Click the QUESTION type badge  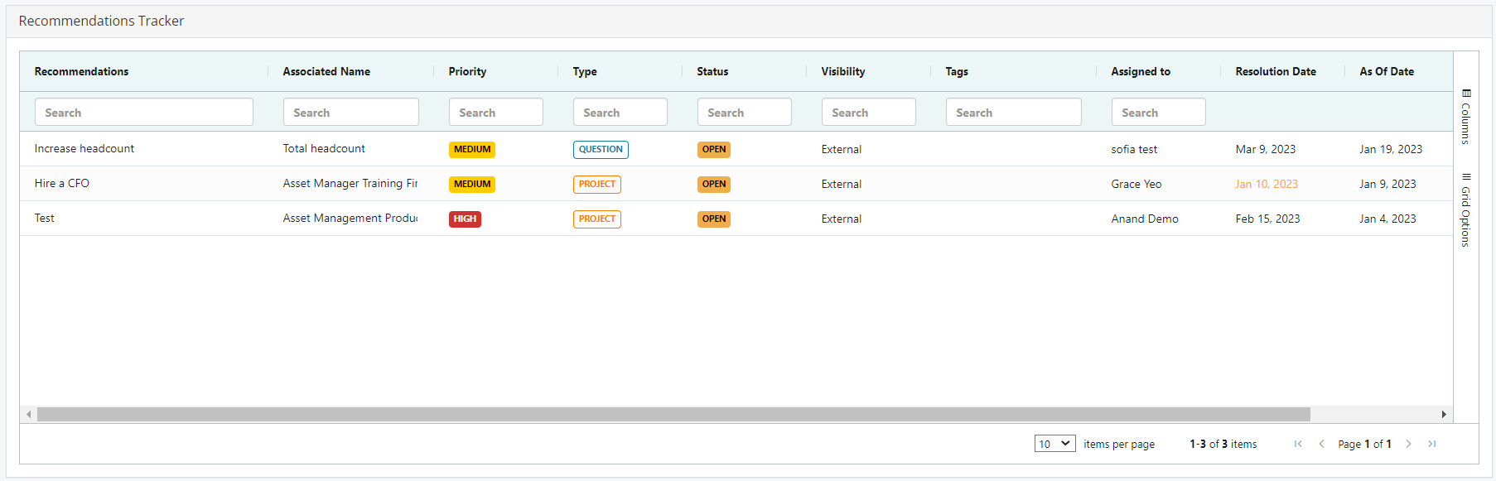601,149
